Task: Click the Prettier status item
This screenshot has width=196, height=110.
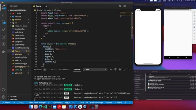Action: [x=118, y=103]
